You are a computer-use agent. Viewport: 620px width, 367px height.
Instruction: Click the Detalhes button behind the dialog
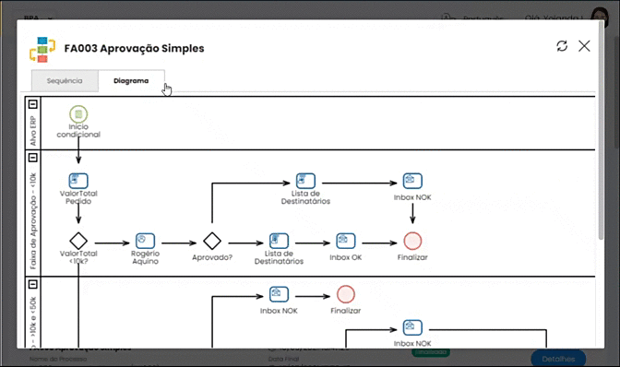(x=558, y=359)
